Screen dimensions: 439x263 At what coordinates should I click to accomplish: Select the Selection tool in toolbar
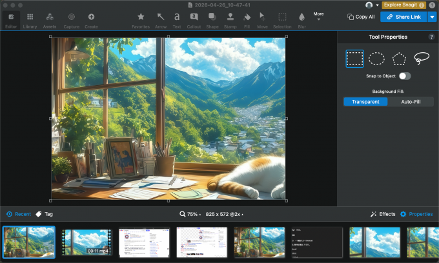282,21
